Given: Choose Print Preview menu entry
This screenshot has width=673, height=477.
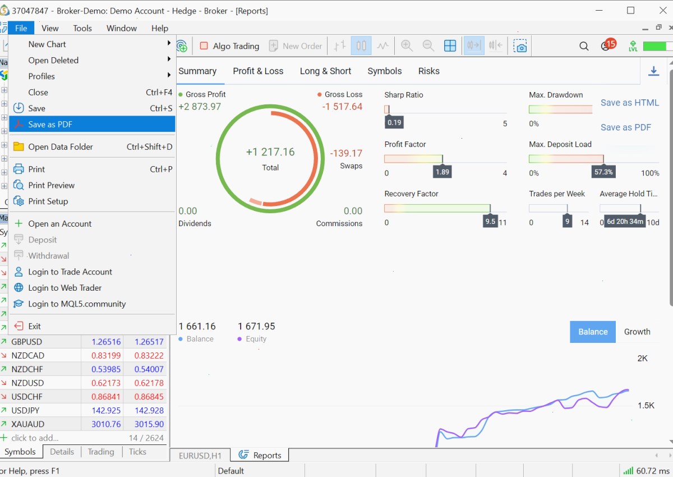Looking at the screenshot, I should pyautogui.click(x=93, y=185).
